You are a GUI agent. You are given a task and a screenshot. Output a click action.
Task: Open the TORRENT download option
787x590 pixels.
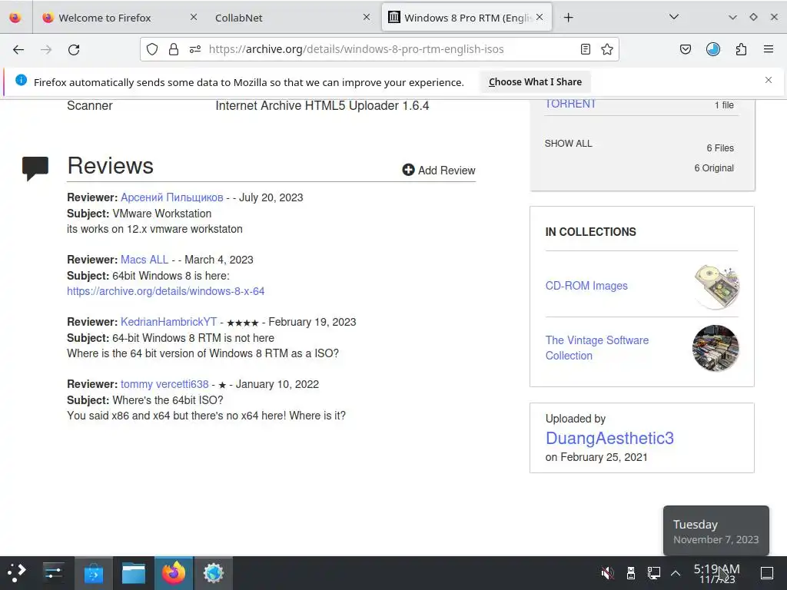[x=570, y=104]
